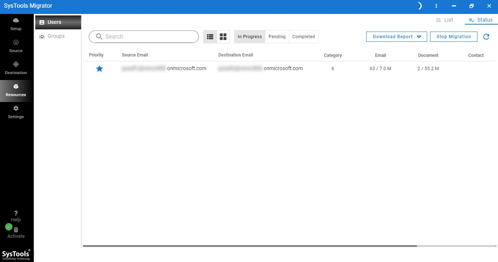Toggle the blue priority star
Image resolution: width=498 pixels, height=262 pixels.
click(99, 69)
